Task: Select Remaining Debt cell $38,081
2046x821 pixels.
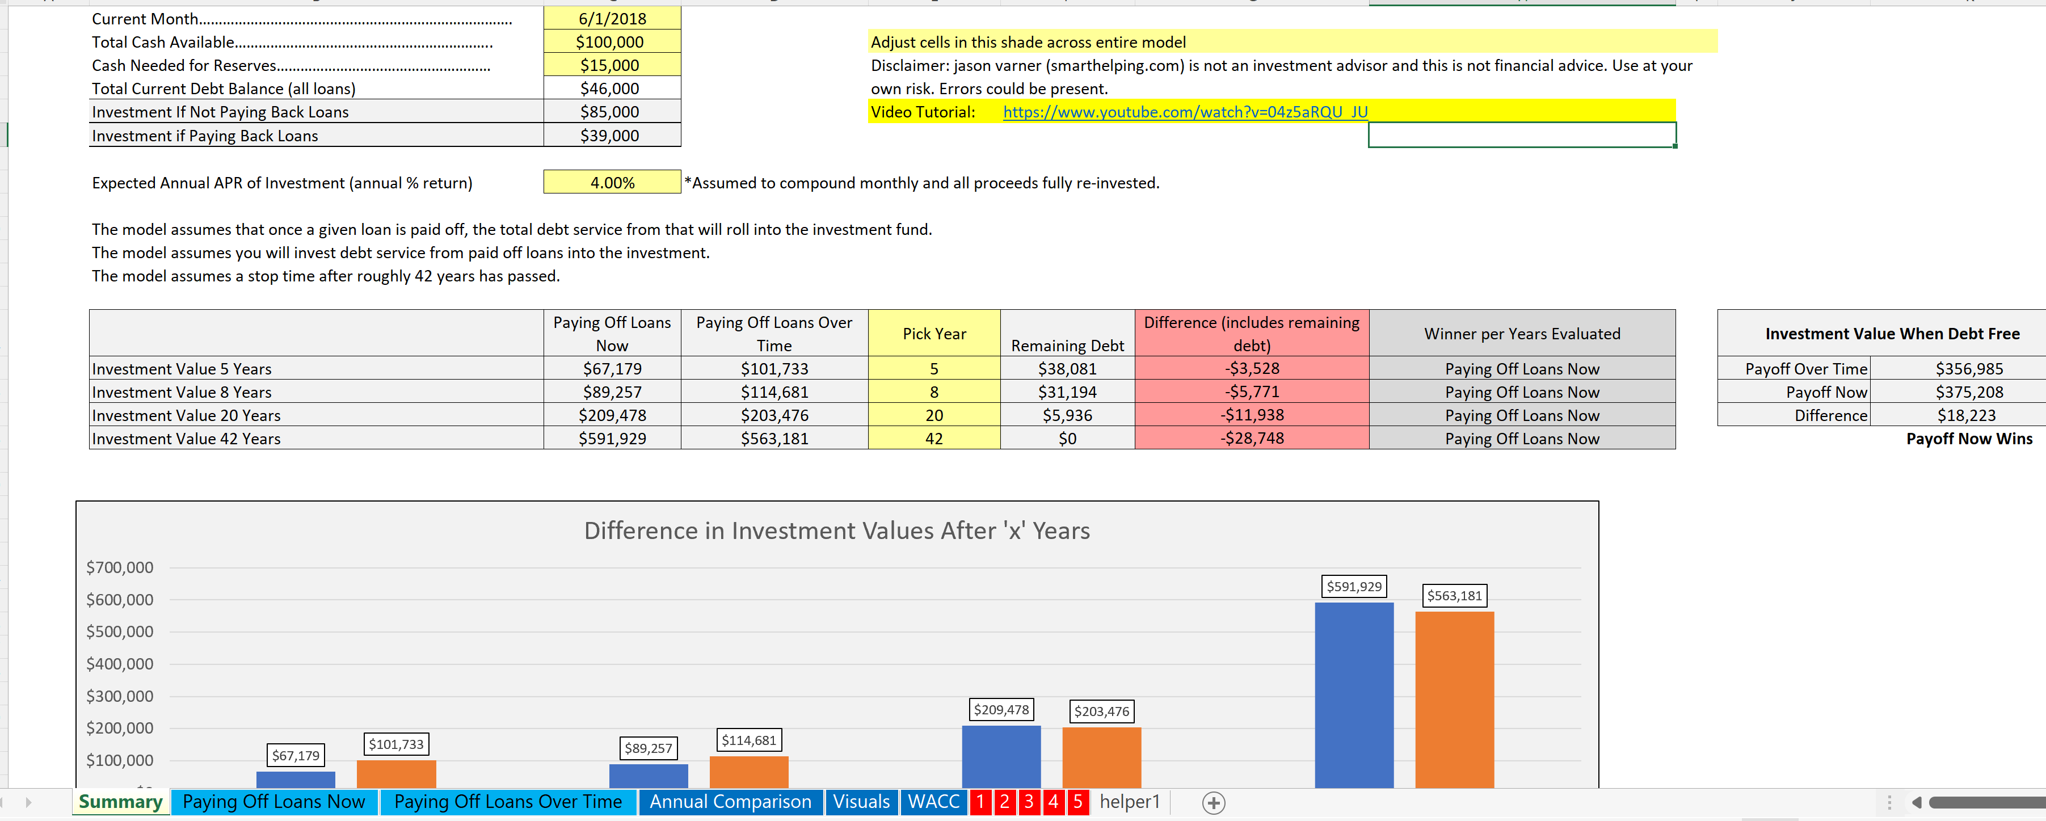Action: pos(1067,368)
